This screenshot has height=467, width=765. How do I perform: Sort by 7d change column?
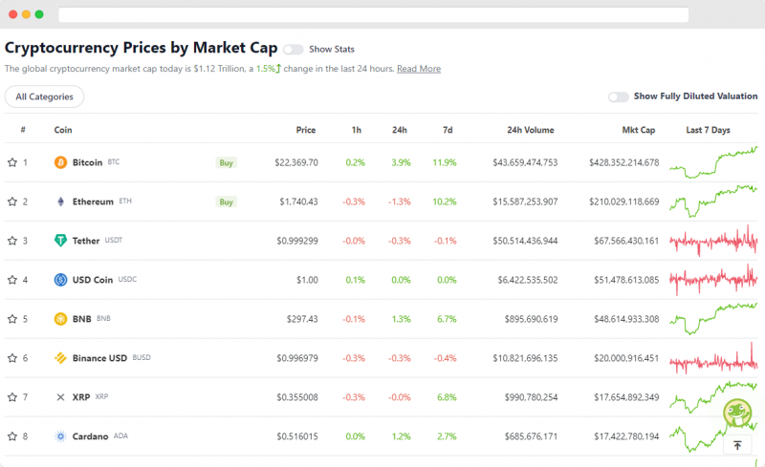coord(448,130)
